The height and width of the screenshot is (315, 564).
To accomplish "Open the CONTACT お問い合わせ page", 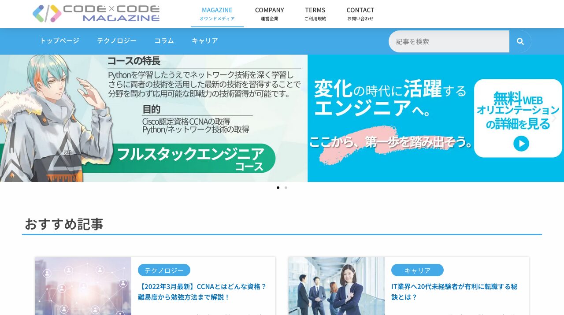I will [x=360, y=14].
